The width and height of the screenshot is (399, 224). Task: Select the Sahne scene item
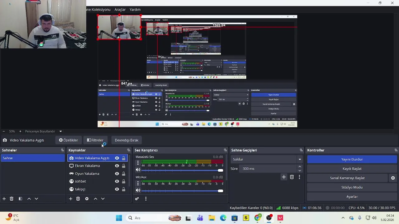32,158
